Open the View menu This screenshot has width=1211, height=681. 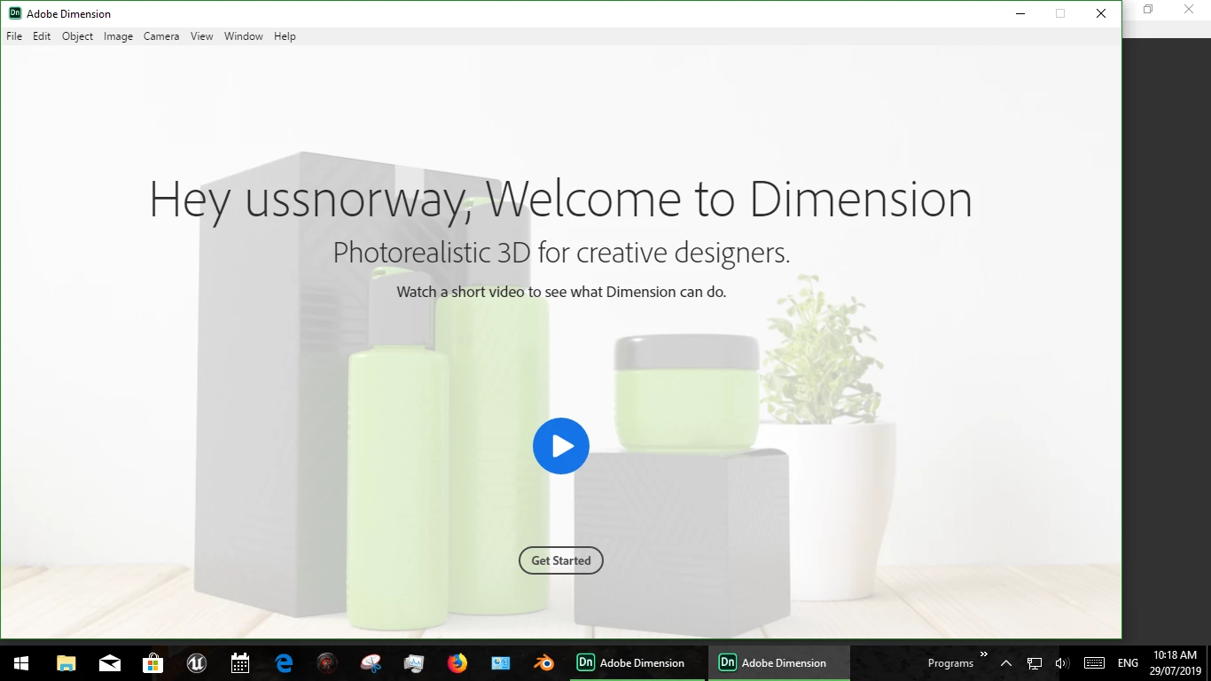coord(202,36)
